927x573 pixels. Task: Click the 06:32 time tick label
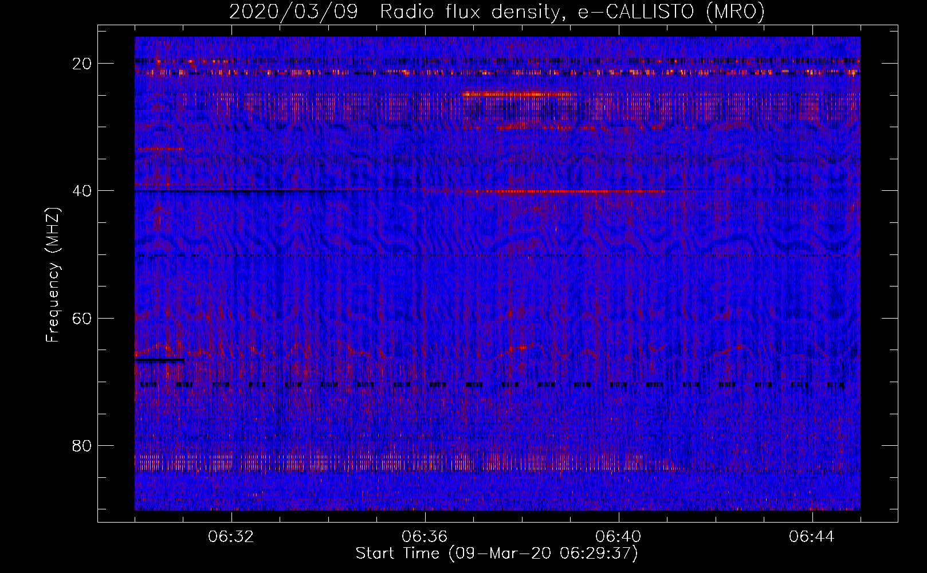pos(231,537)
